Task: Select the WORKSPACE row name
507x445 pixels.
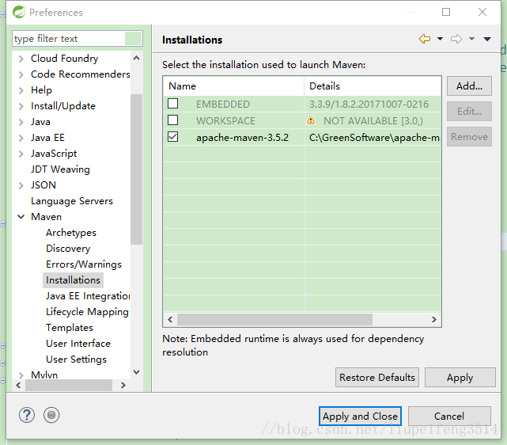Action: [x=225, y=120]
